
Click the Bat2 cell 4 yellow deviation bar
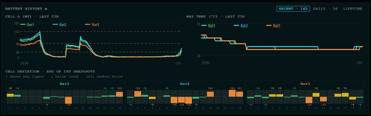[x=152, y=98]
